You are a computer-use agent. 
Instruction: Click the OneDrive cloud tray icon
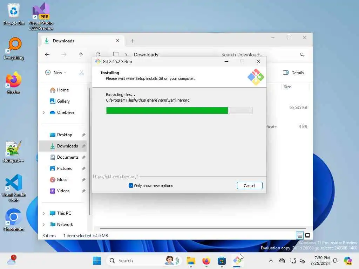pos(282,261)
